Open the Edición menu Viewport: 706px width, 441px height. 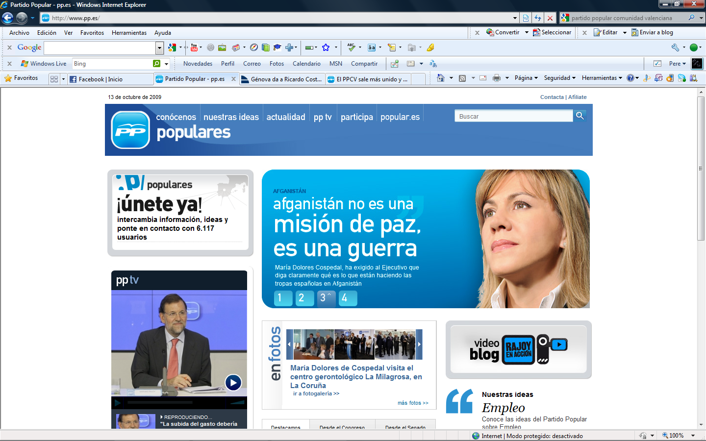47,33
